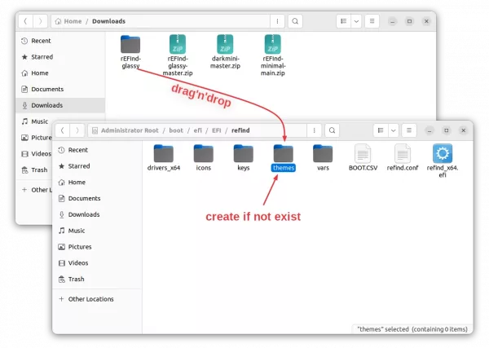The width and height of the screenshot is (489, 348).
Task: Expand view options dropdown in Downloads window
Action: [356, 21]
